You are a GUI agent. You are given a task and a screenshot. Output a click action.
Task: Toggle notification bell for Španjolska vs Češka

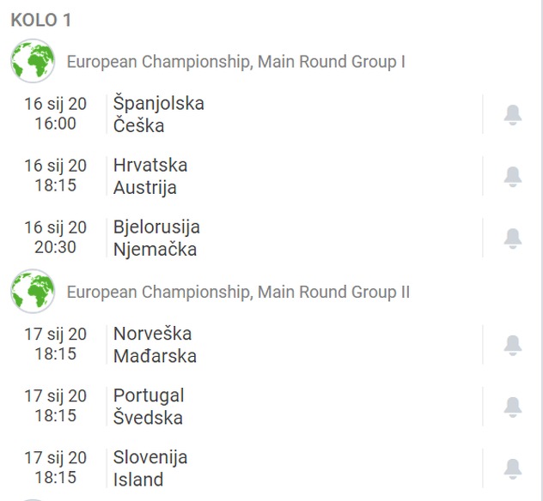pyautogui.click(x=512, y=114)
